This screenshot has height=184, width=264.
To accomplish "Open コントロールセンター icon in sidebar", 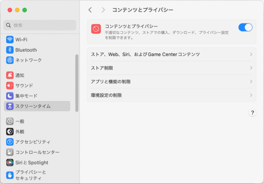I will pyautogui.click(x=10, y=152).
